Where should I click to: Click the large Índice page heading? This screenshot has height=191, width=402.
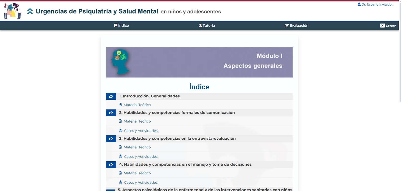tap(199, 87)
